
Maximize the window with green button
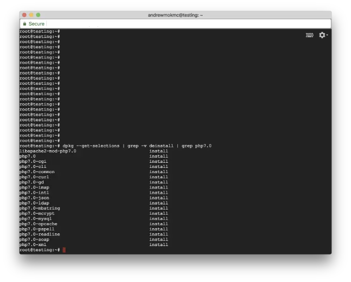[38, 15]
